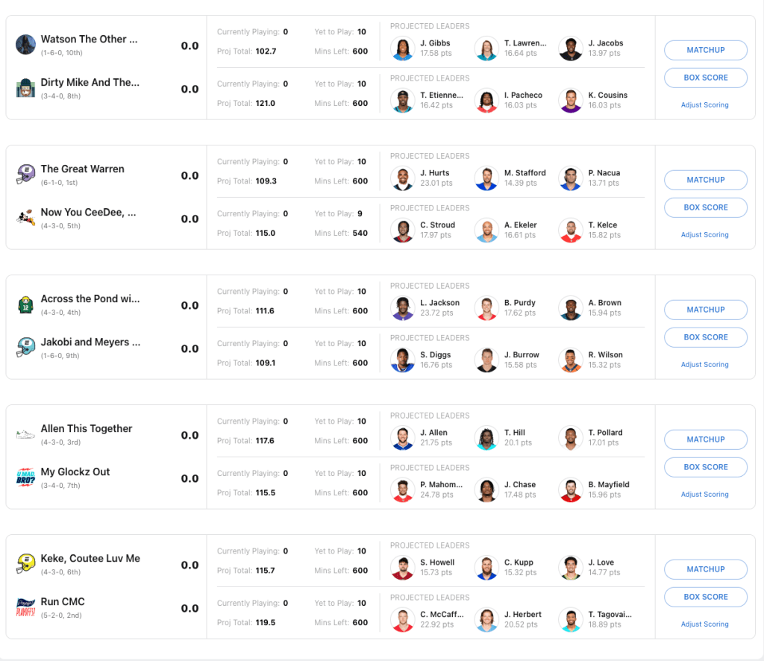Click The Great Warren helmet logo
The width and height of the screenshot is (764, 661).
(25, 175)
